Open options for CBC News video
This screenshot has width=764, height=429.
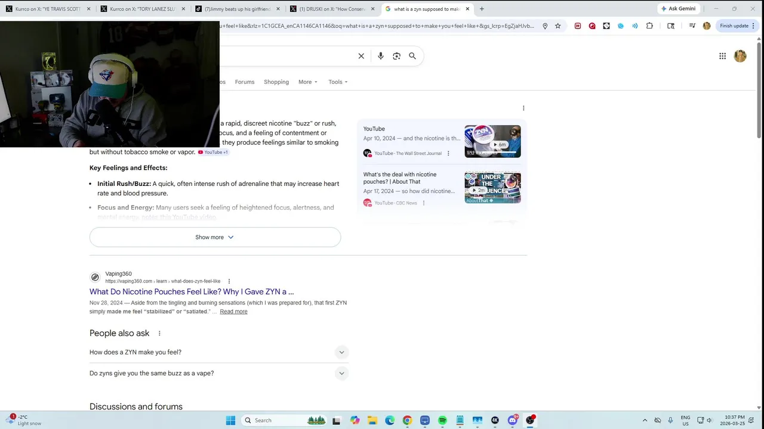pyautogui.click(x=424, y=203)
